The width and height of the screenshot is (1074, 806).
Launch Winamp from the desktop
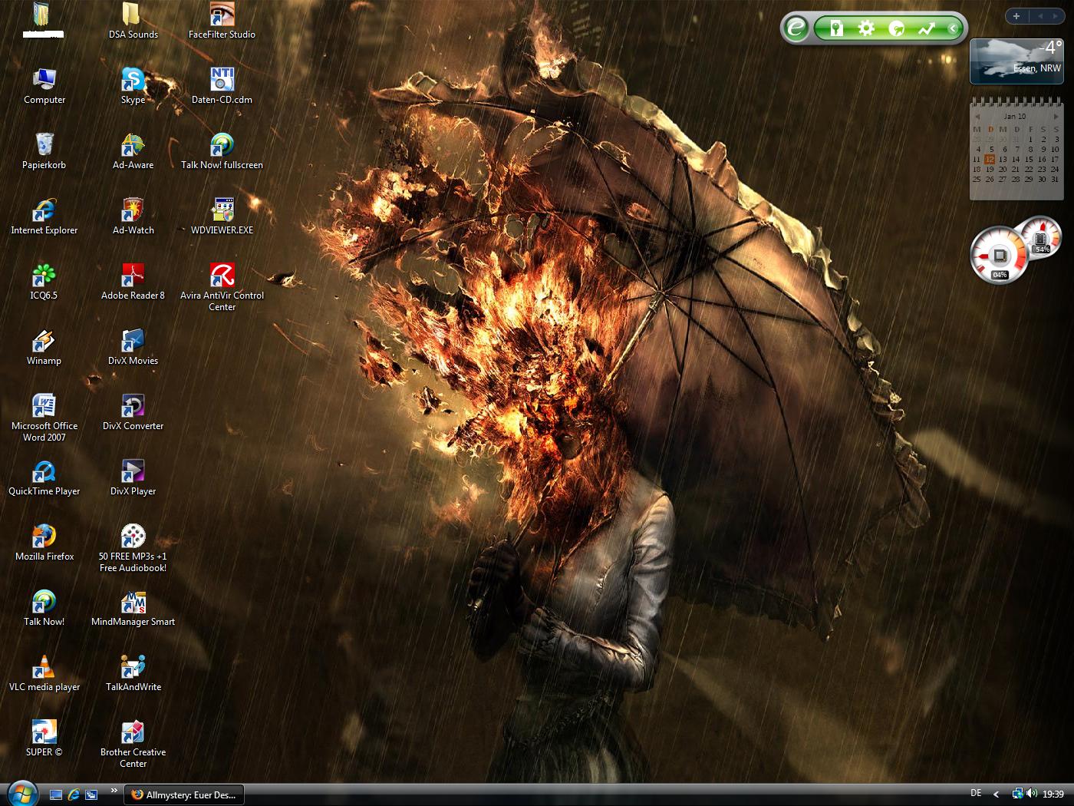click(44, 346)
